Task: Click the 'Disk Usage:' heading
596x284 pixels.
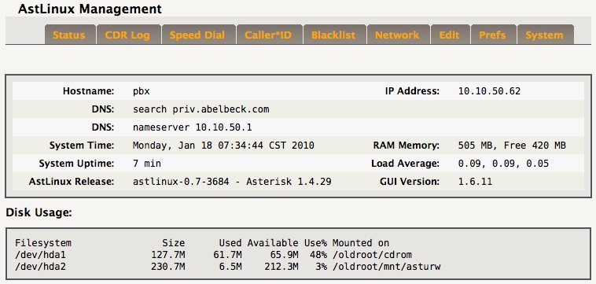Action: click(x=39, y=213)
